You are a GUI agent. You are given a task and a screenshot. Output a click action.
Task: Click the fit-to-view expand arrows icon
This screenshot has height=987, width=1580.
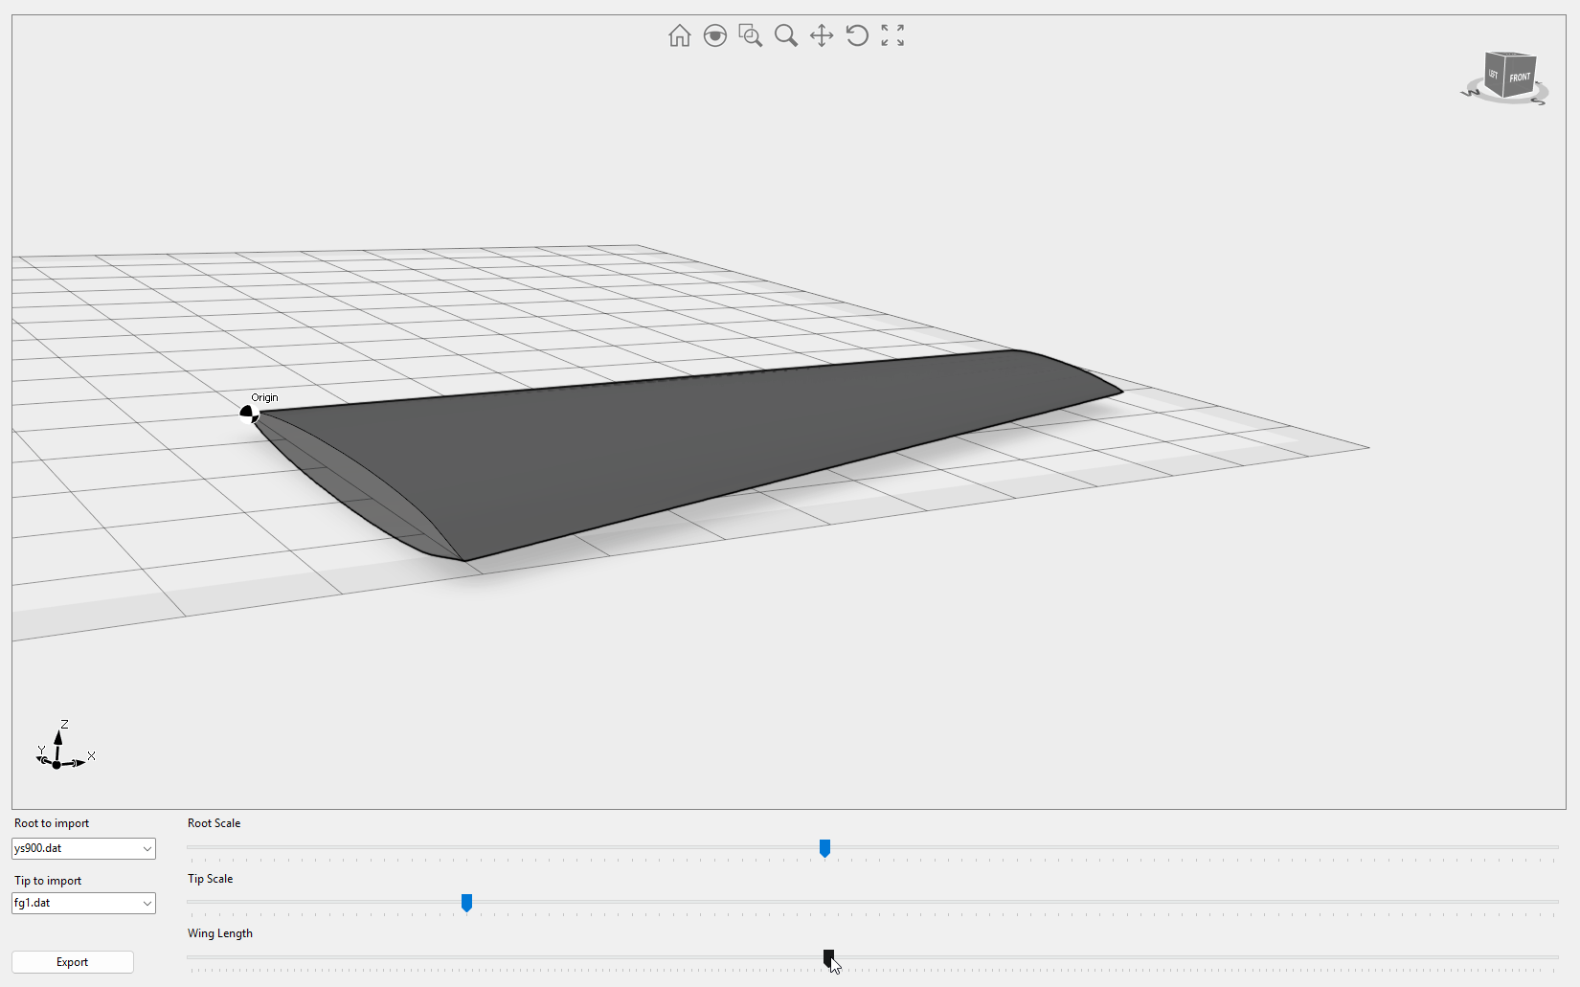[892, 35]
